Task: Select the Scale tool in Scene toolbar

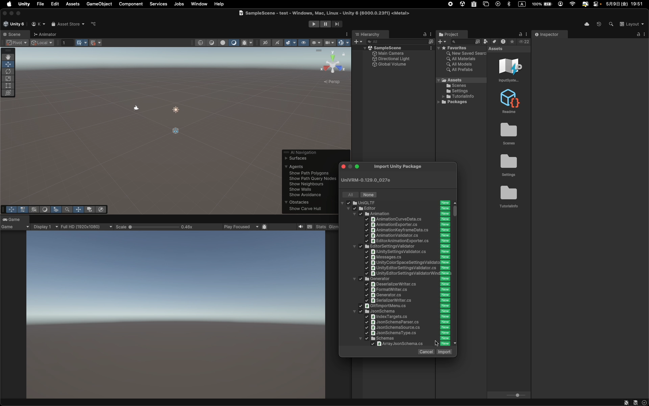Action: [x=8, y=78]
